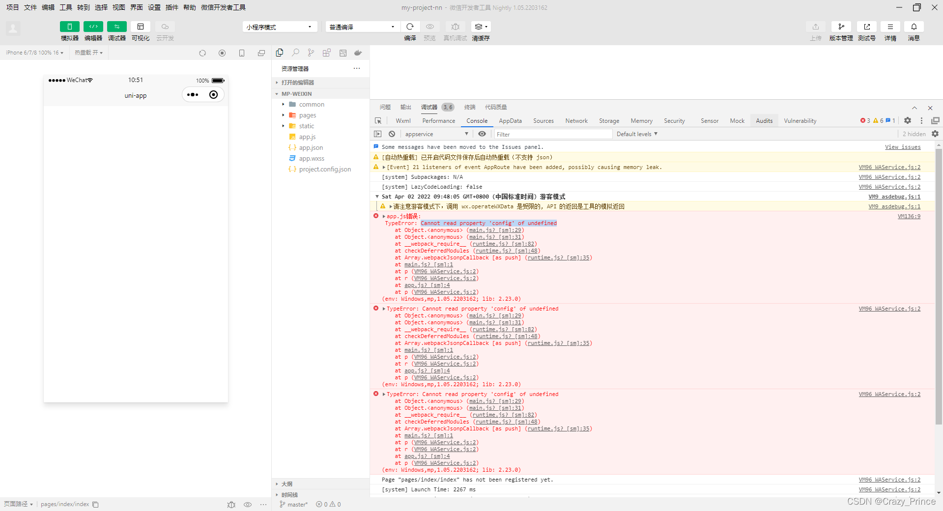Viewport: 943px width, 511px height.
Task: Open the 小程序模式 mode dropdown
Action: pos(280,27)
